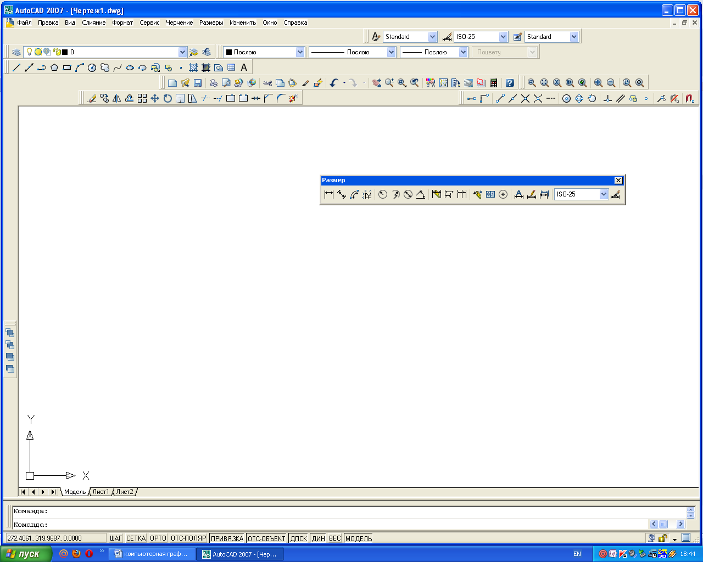This screenshot has width=703, height=562.
Task: Click the Undo arrow icon
Action: pos(334,83)
